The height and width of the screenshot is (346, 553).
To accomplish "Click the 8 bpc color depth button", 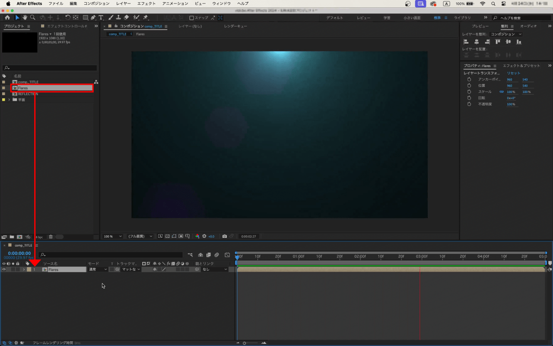I will (x=38, y=237).
